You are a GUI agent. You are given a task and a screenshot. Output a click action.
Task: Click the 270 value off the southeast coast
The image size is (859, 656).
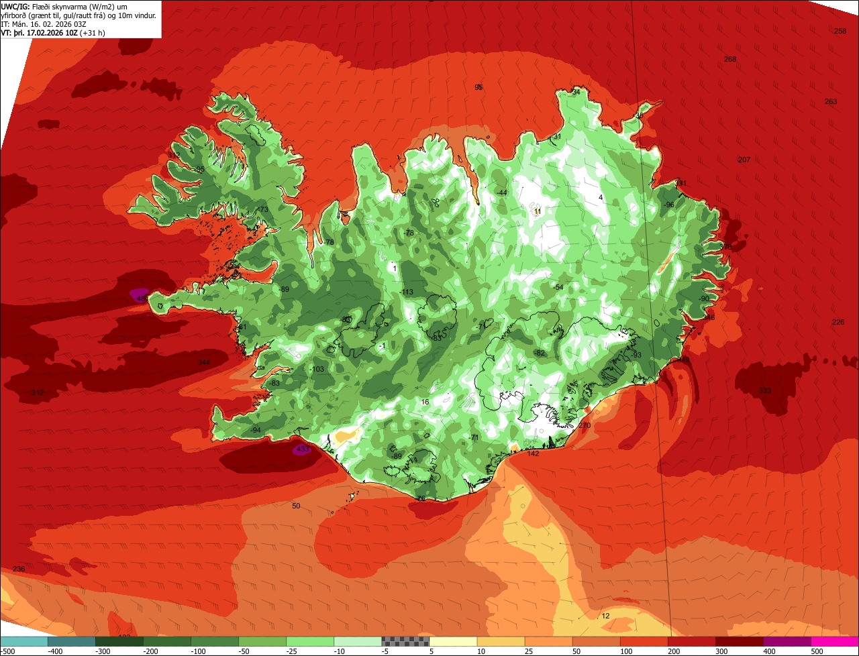coord(585,425)
